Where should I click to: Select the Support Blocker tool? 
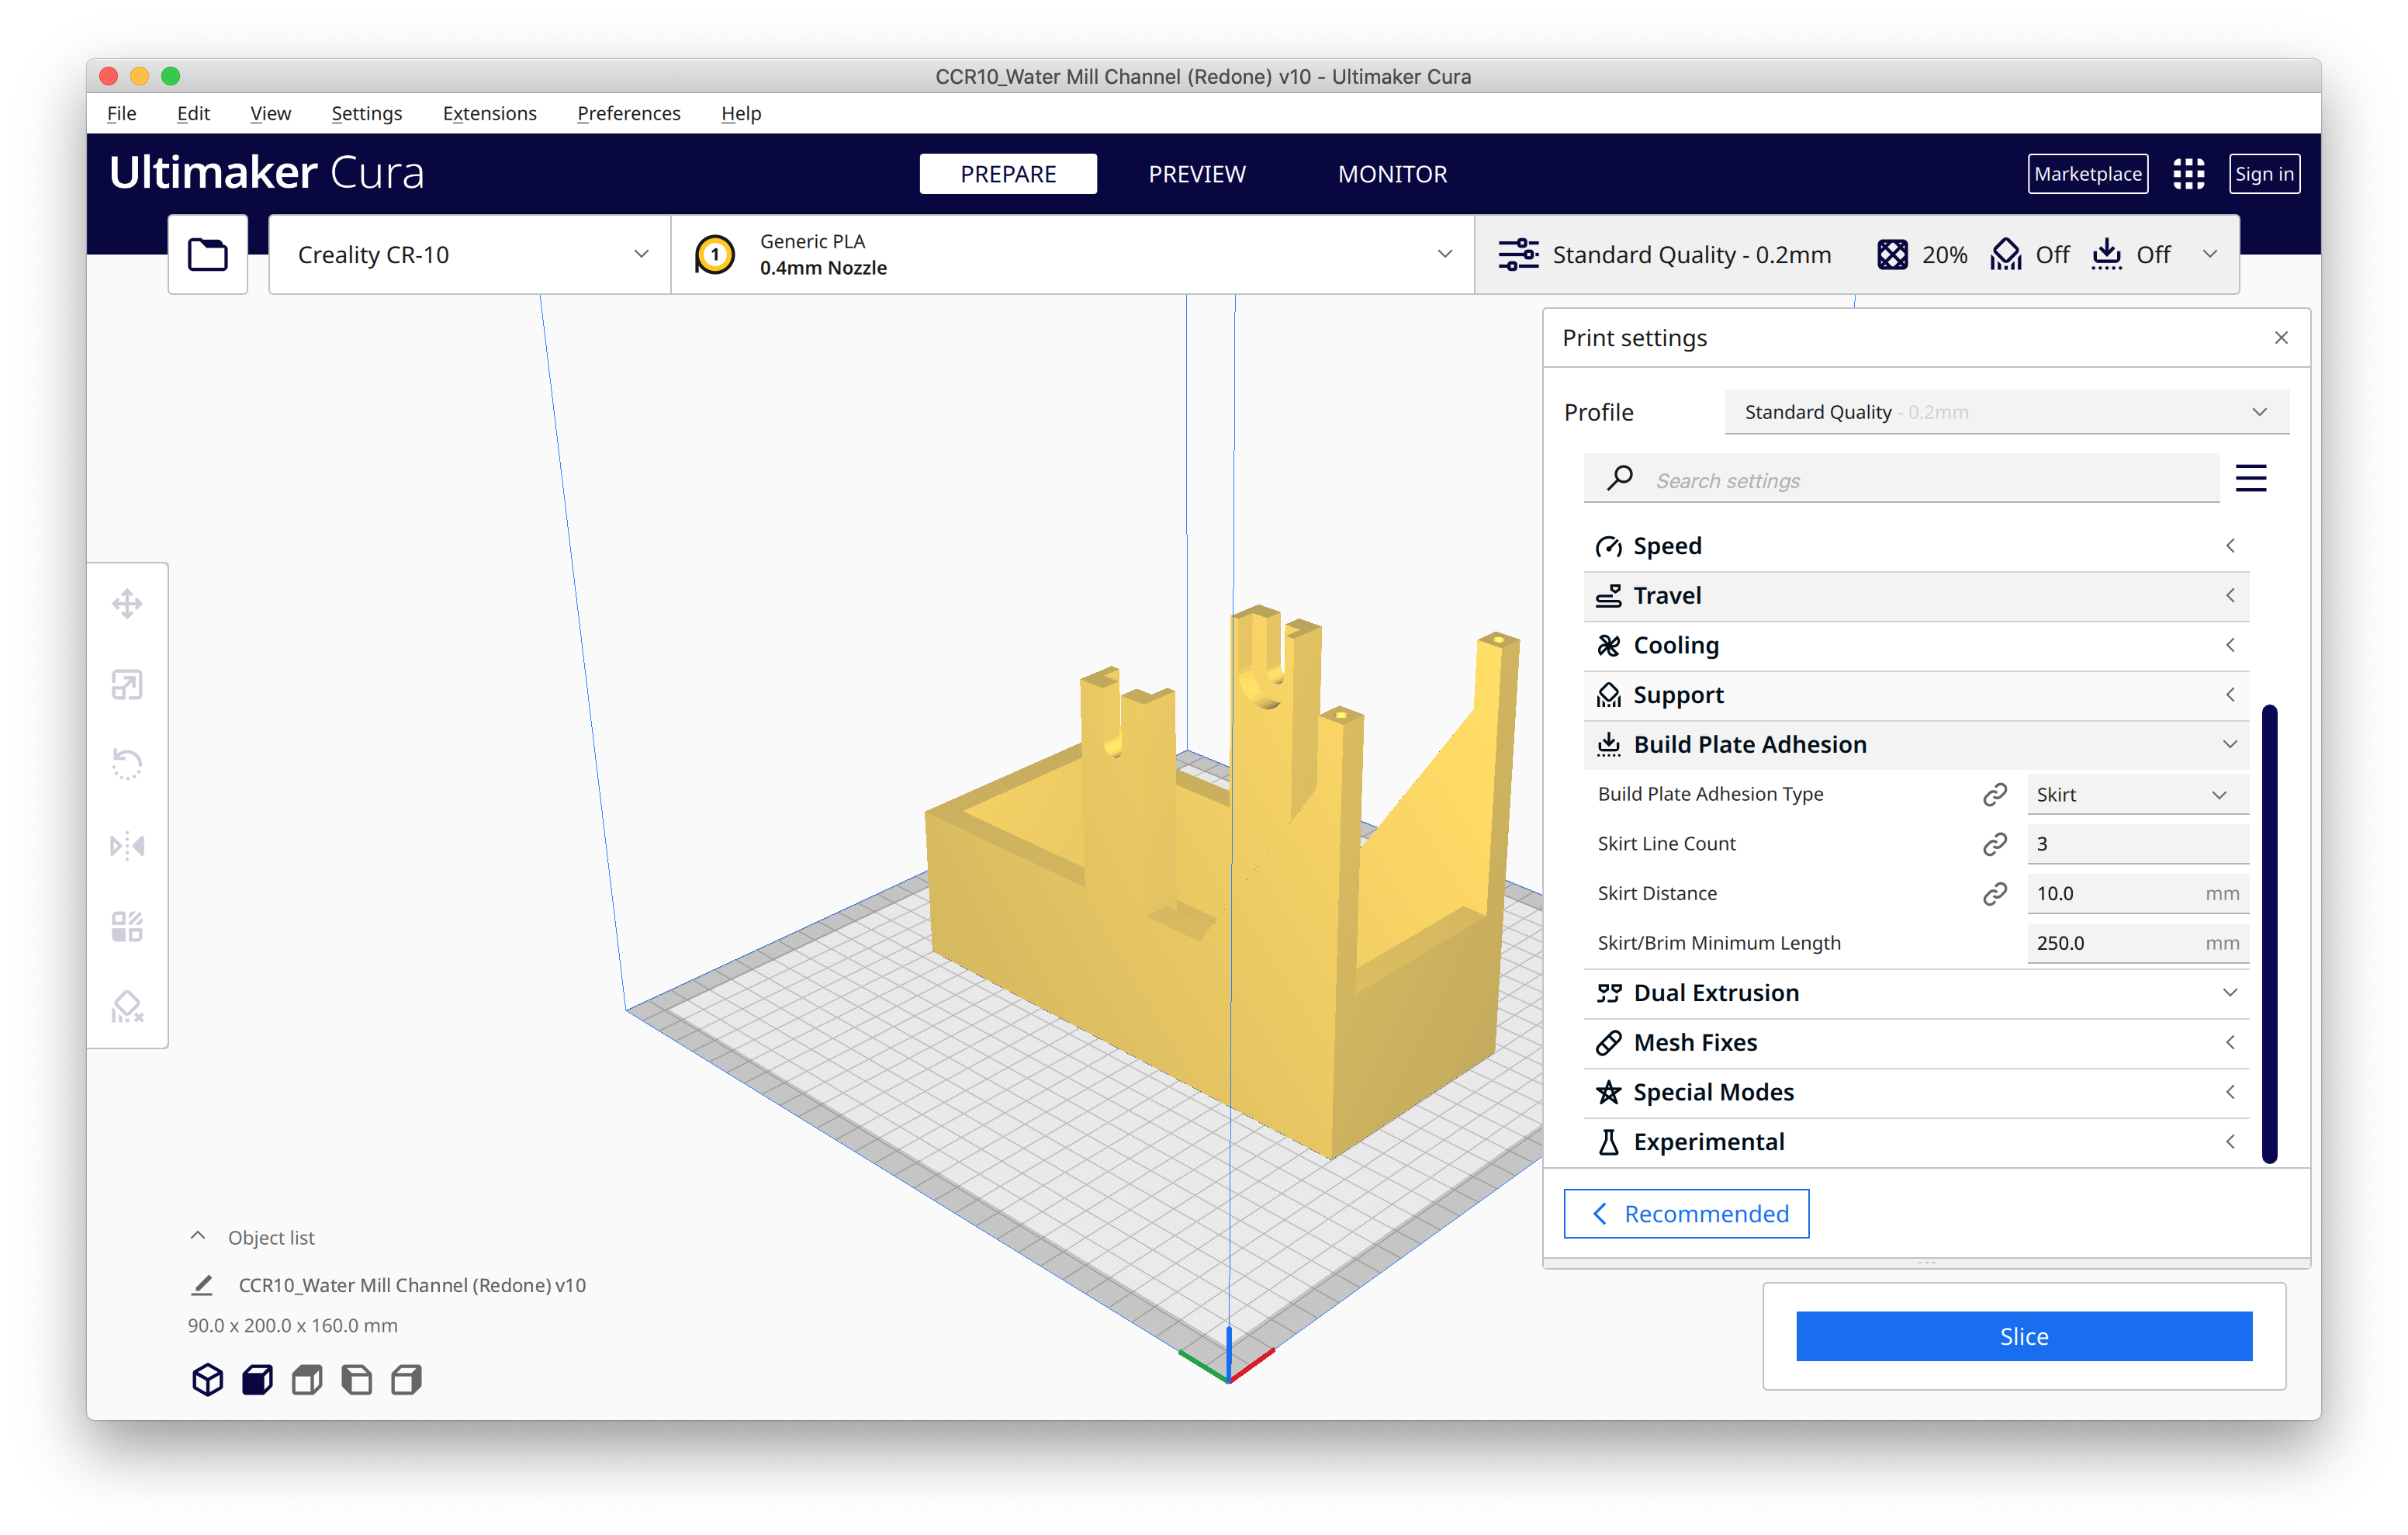coord(127,1007)
